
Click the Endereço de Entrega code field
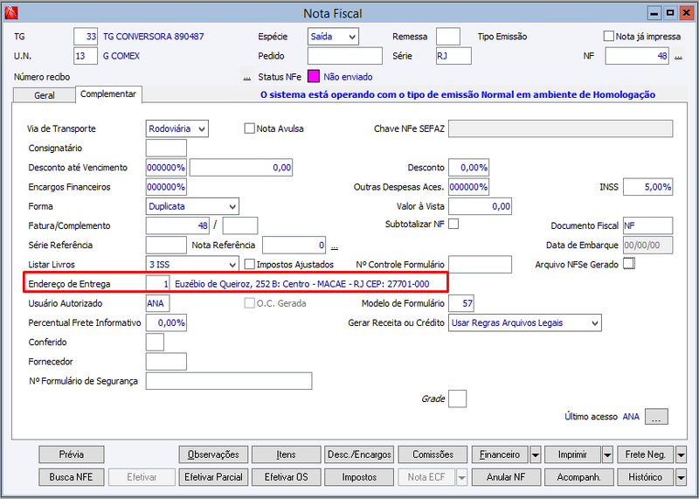coord(158,284)
